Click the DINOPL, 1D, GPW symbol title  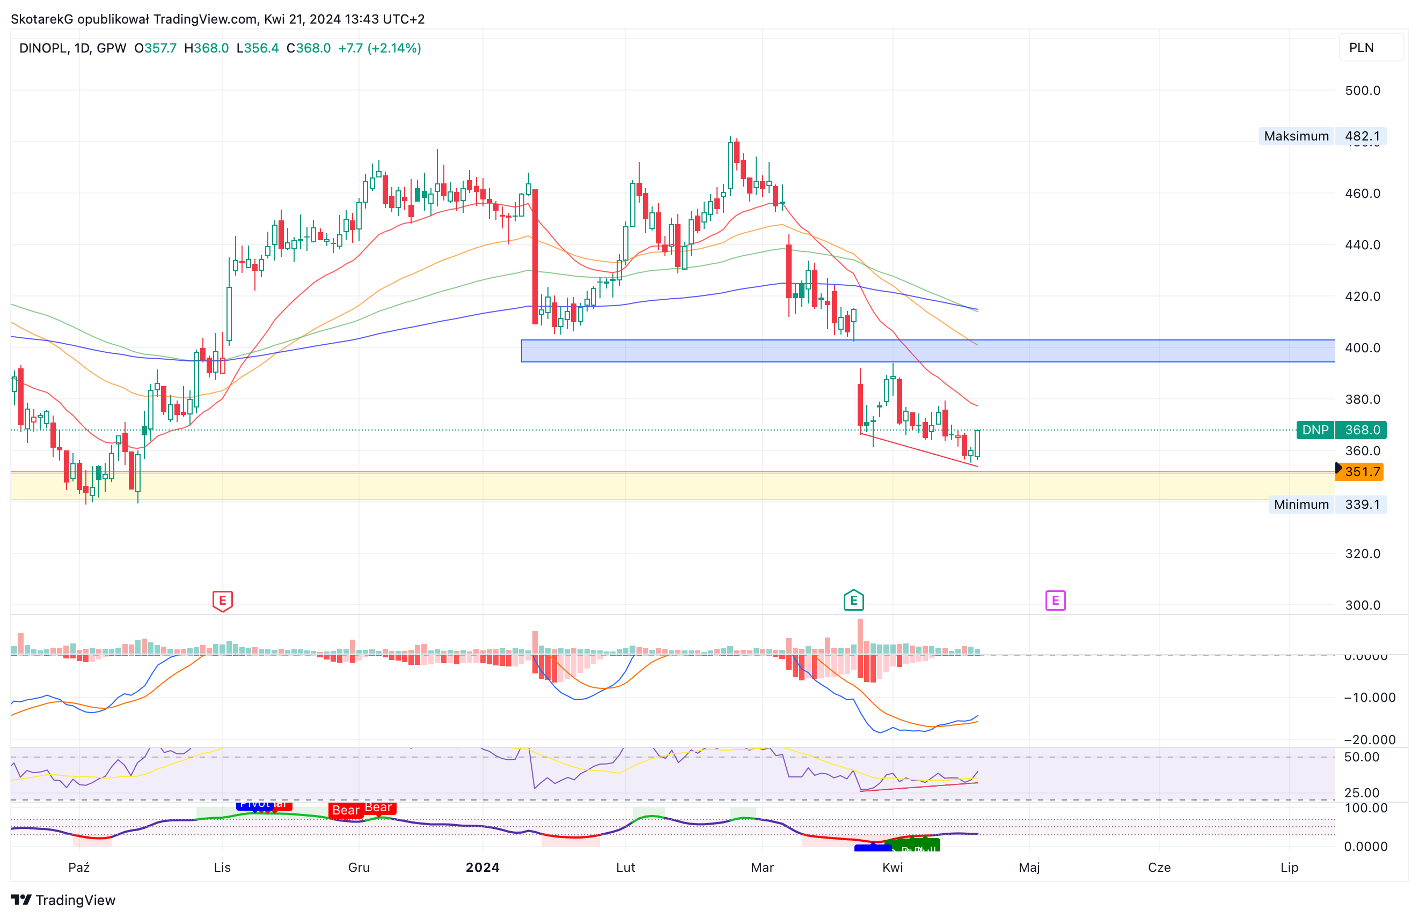coord(73,48)
